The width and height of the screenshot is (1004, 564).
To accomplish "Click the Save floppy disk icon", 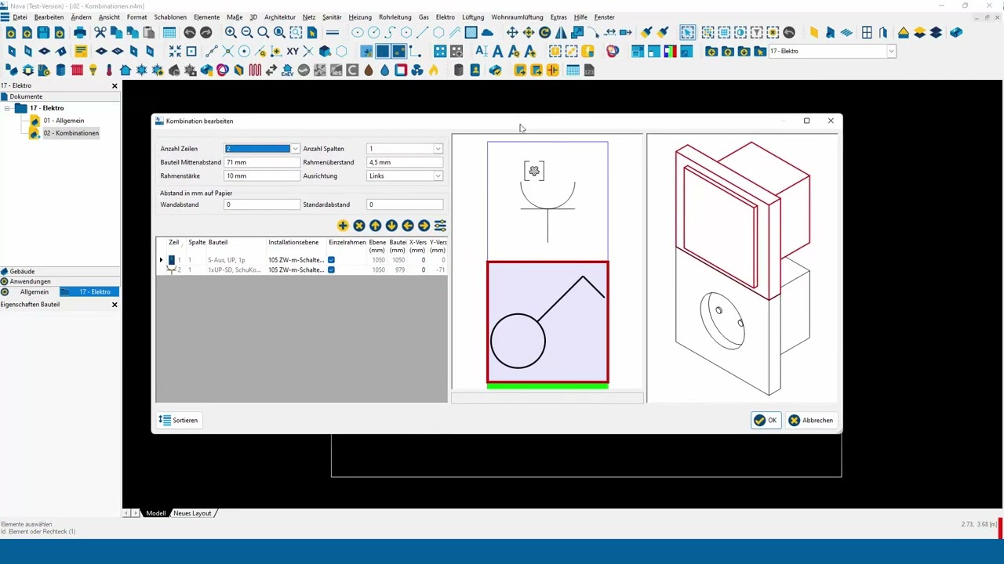I will [43, 33].
